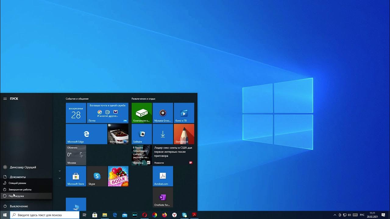Open the Новости headline tile
This screenshot has width=390, height=219.
173,155
